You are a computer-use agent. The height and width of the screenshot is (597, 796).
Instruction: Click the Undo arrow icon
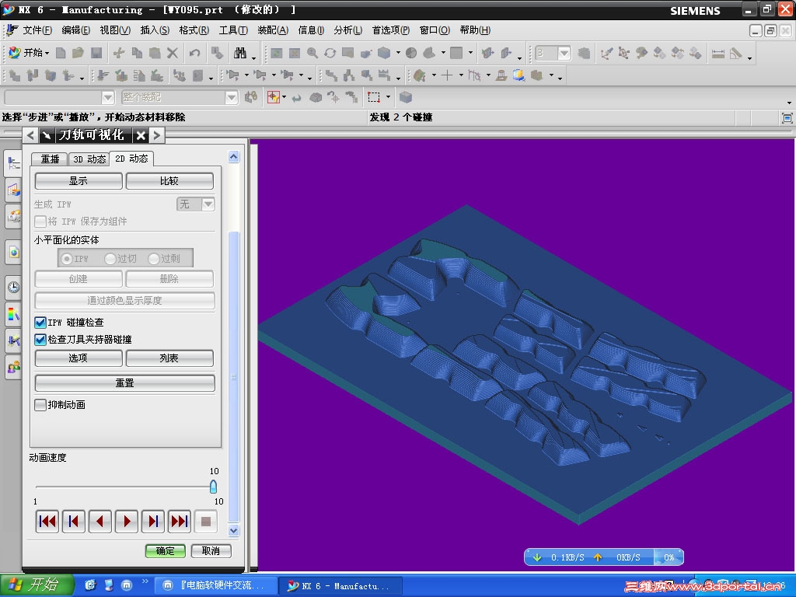click(x=194, y=53)
